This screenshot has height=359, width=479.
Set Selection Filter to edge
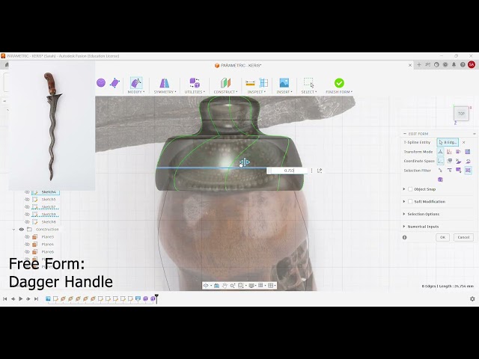[449, 171]
